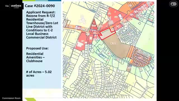Select the 'Case #2024-0090' heading
This screenshot has height=101, width=179.
[x=40, y=6]
